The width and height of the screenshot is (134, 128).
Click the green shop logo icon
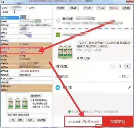click(58, 35)
